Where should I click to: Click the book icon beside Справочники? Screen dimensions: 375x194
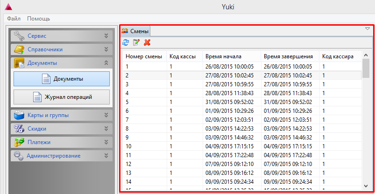tap(19, 49)
